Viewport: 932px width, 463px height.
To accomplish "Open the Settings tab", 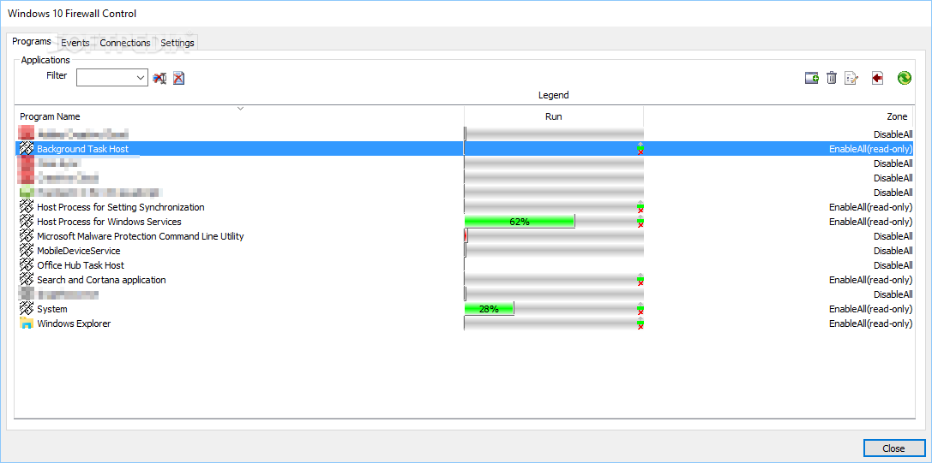I will click(177, 43).
